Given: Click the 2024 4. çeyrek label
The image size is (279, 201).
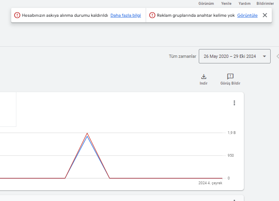Looking at the screenshot, I should tap(210, 183).
